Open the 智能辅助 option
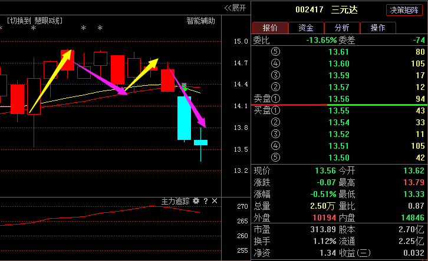Viewport: 428px width, 261px height. (200, 21)
